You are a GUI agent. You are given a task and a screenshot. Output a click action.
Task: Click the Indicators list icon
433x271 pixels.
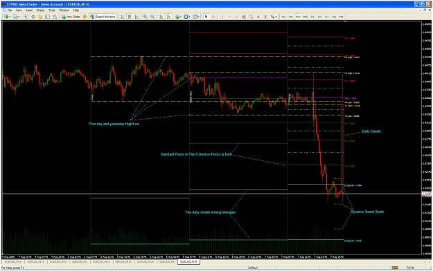click(177, 17)
